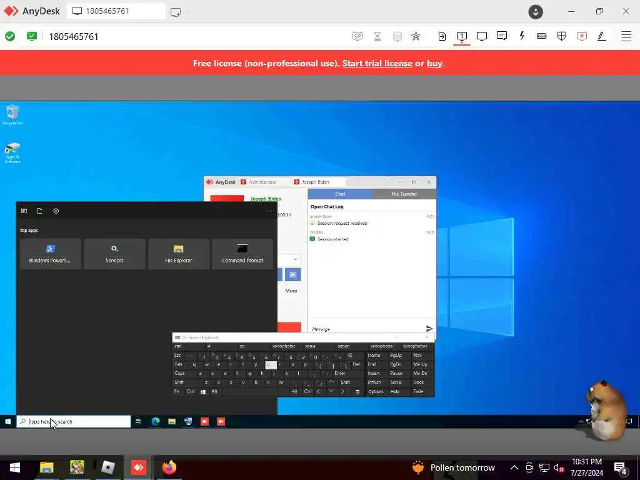Viewport: 640px width, 480px height.
Task: Open Firefox from the local taskbar
Action: (169, 467)
